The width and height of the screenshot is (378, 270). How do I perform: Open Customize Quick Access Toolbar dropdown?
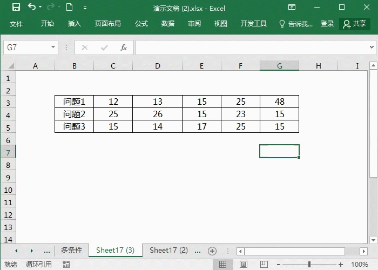coord(85,8)
